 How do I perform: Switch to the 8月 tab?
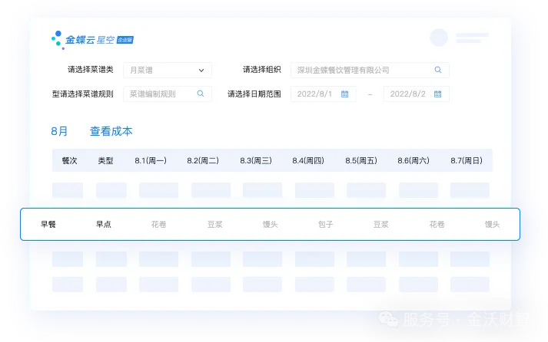pyautogui.click(x=59, y=131)
